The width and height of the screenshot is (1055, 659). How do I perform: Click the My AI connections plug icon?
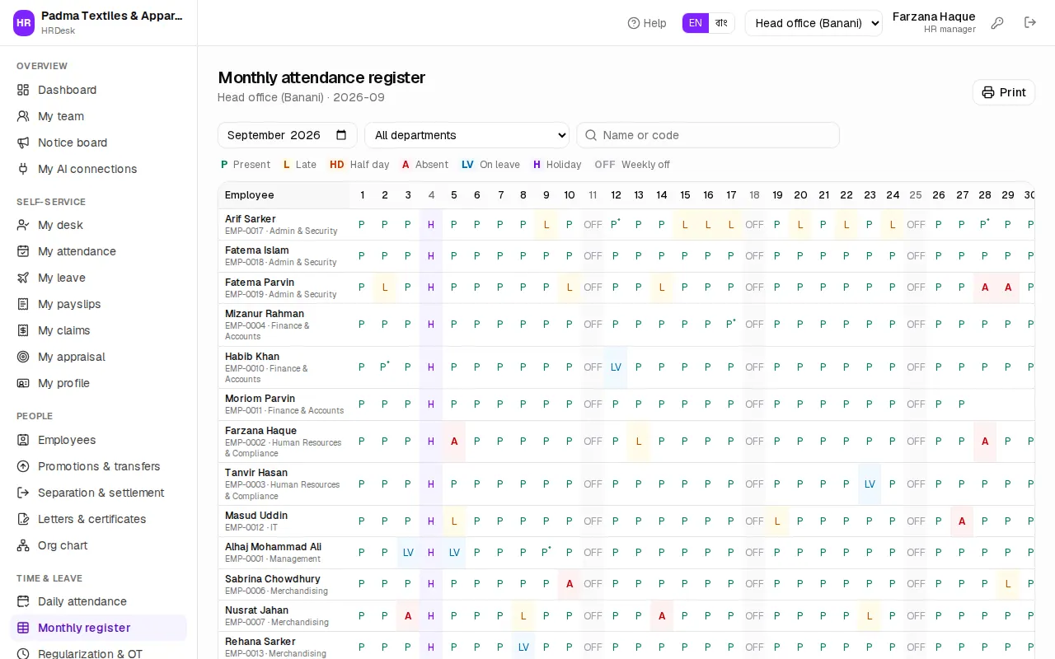23,169
